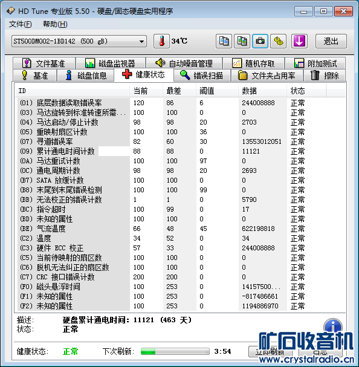Open the ST500DM002 drive dropdown
The height and width of the screenshot is (367, 359).
79,42
